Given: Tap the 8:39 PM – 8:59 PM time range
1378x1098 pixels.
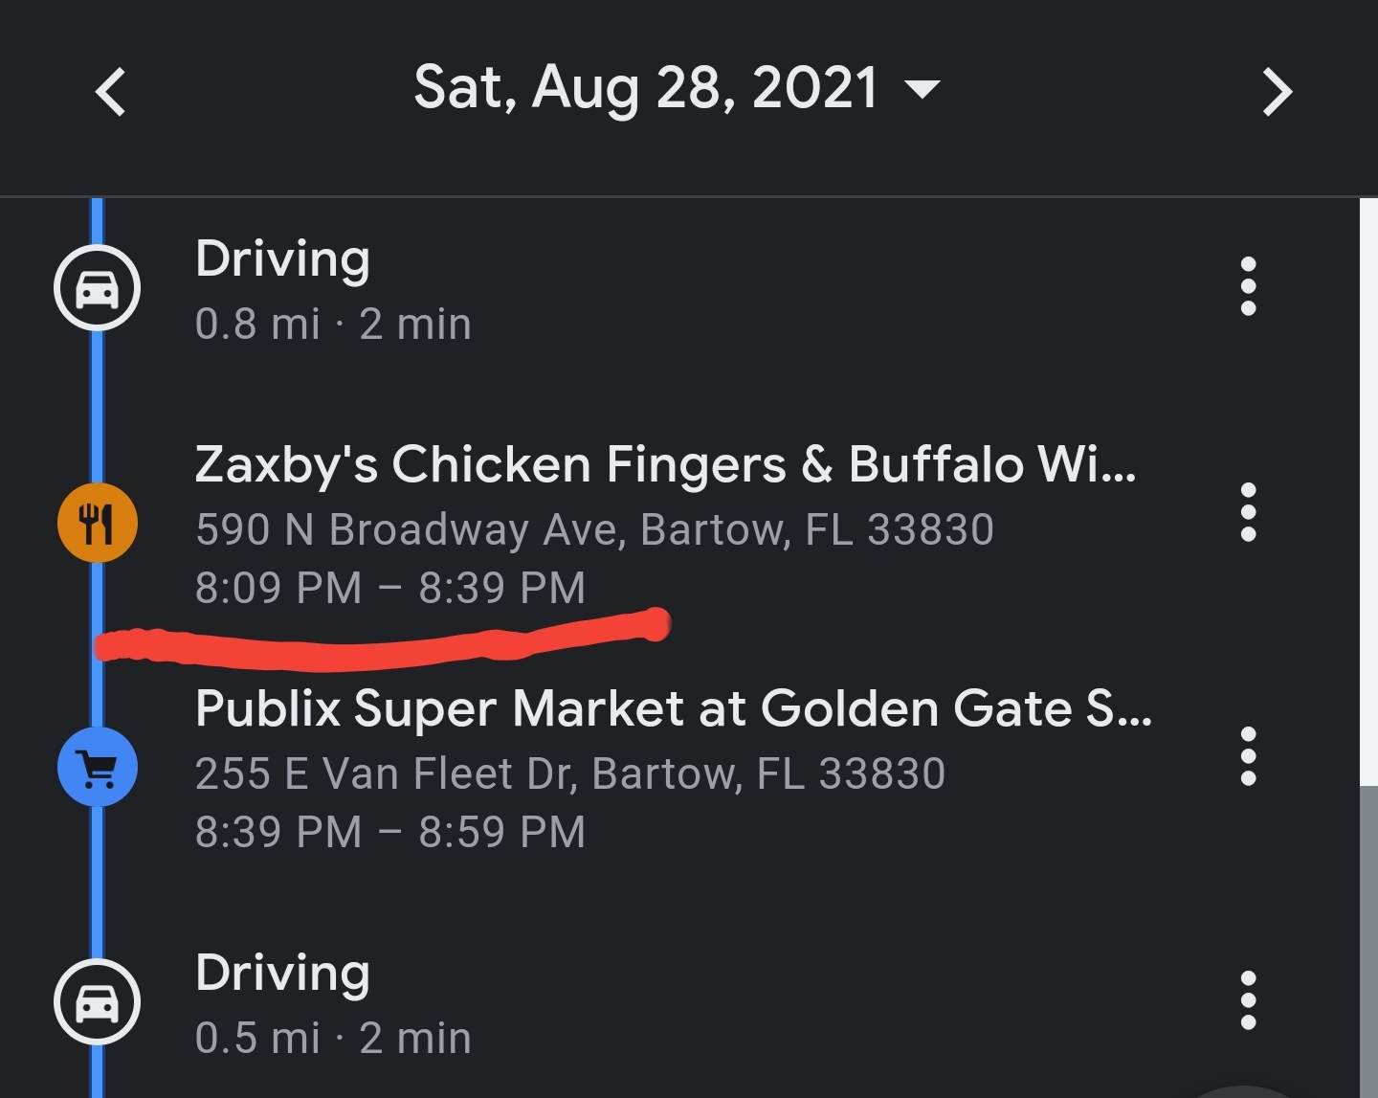Looking at the screenshot, I should (389, 832).
